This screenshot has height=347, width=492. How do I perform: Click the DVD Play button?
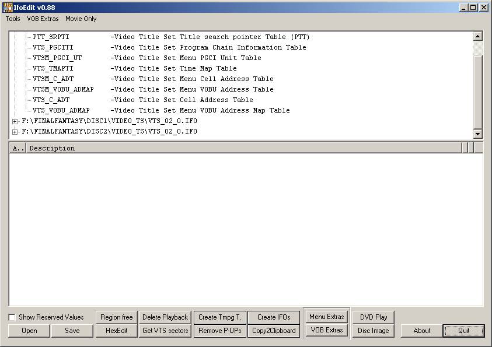pyautogui.click(x=373, y=317)
